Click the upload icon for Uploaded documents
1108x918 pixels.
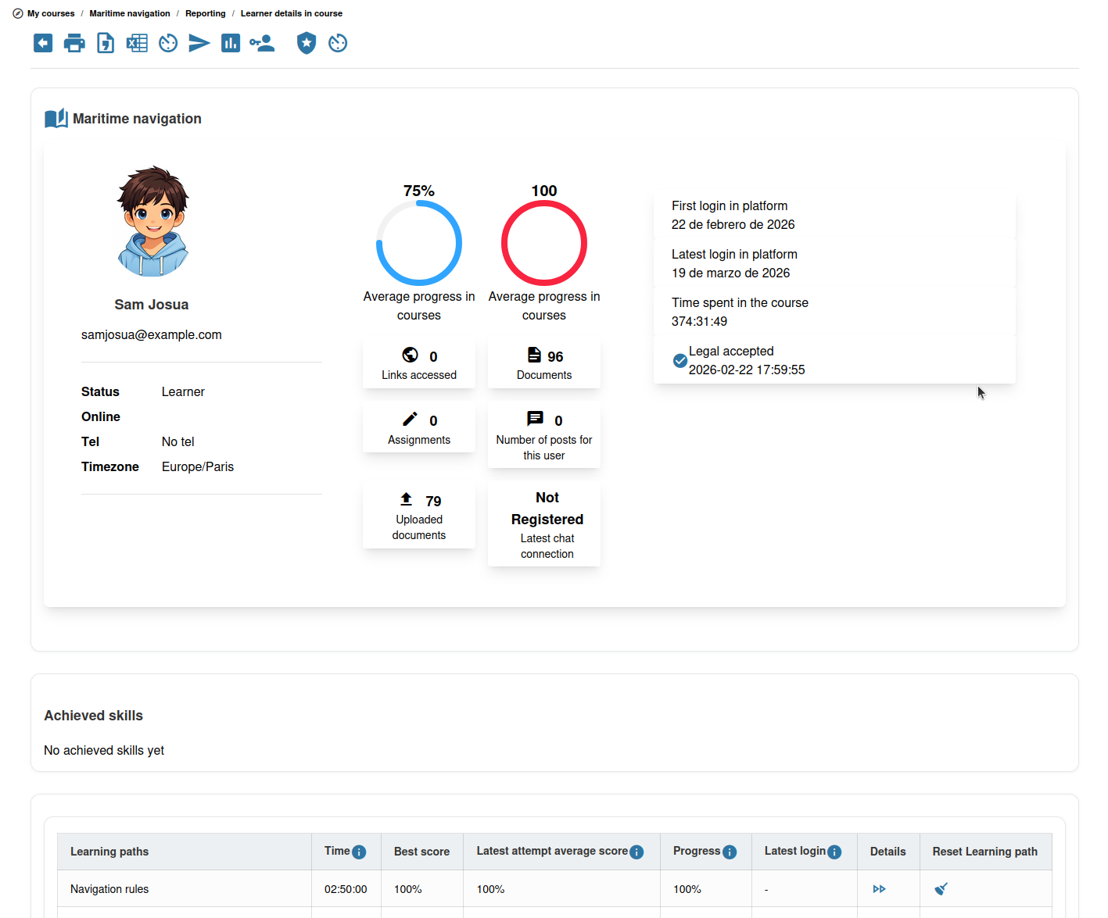(407, 499)
